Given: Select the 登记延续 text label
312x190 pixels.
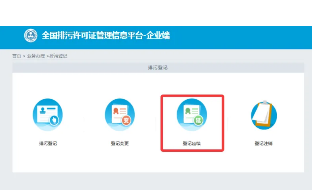Looking at the screenshot, I should pos(192,143).
